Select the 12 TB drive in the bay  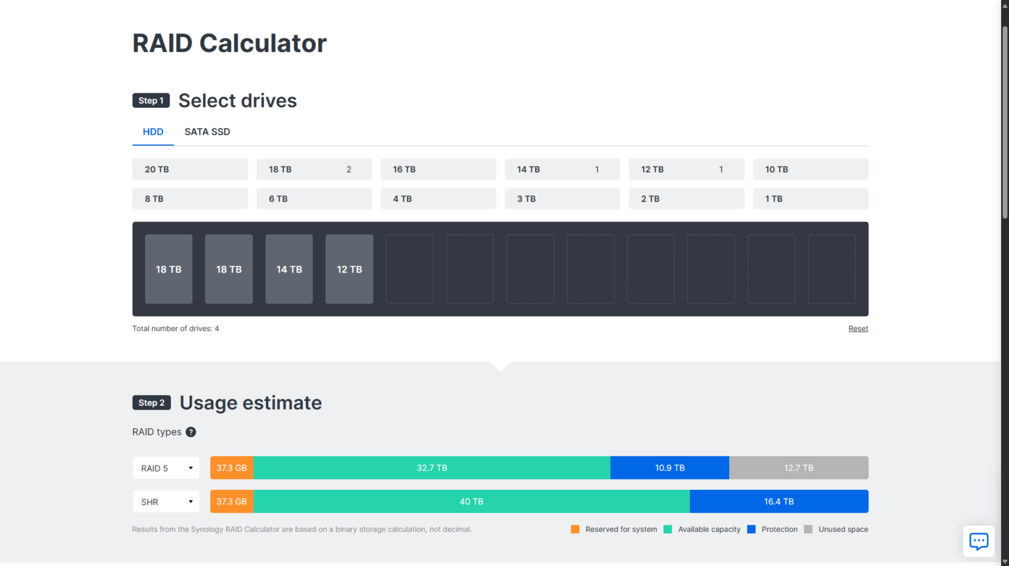[349, 269]
